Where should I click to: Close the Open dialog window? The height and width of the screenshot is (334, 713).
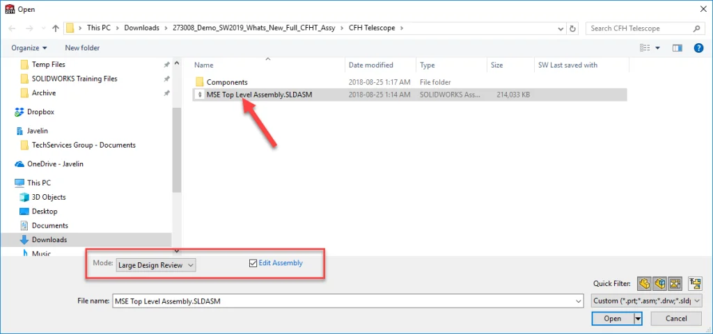tap(702, 8)
